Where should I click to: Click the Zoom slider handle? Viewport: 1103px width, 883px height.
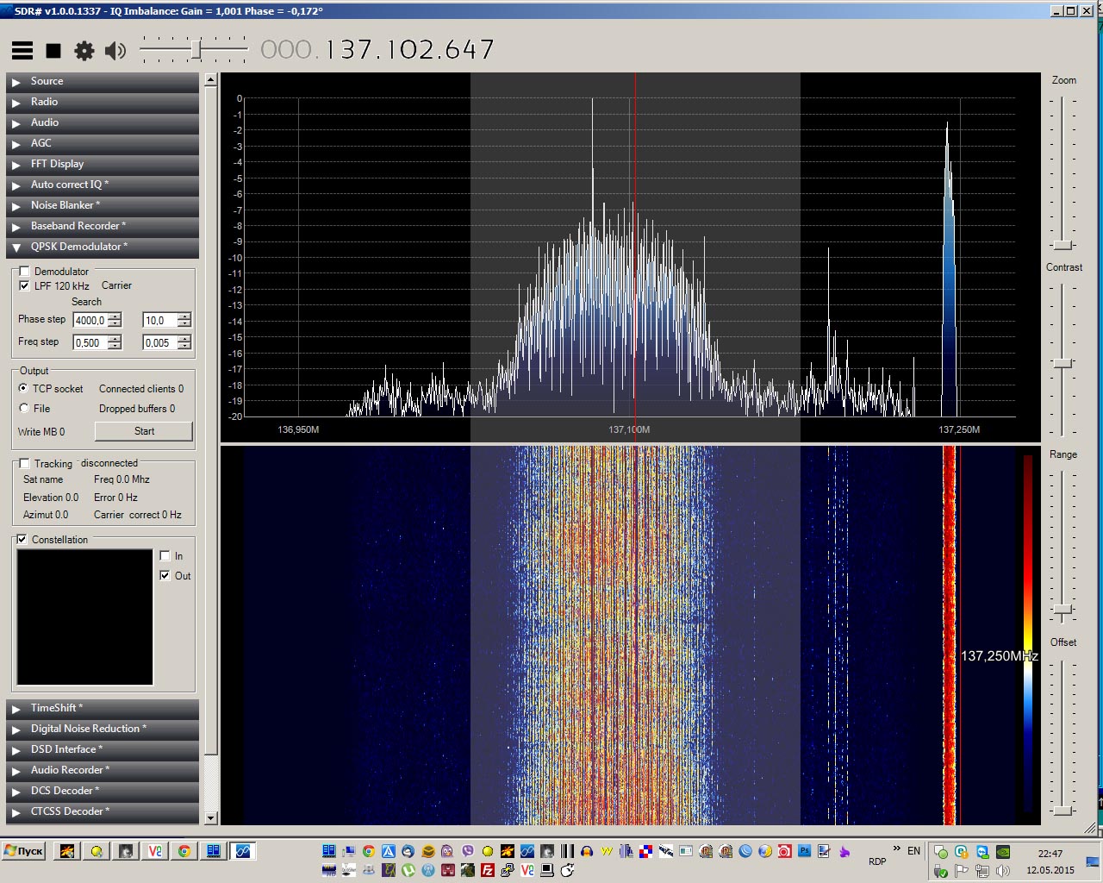point(1063,245)
